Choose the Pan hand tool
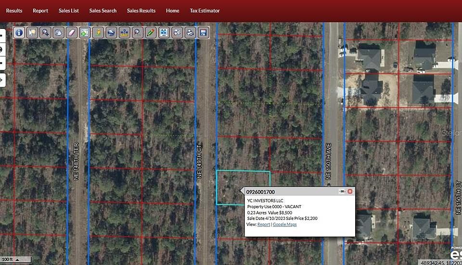This screenshot has width=462, height=265. pyautogui.click(x=58, y=32)
